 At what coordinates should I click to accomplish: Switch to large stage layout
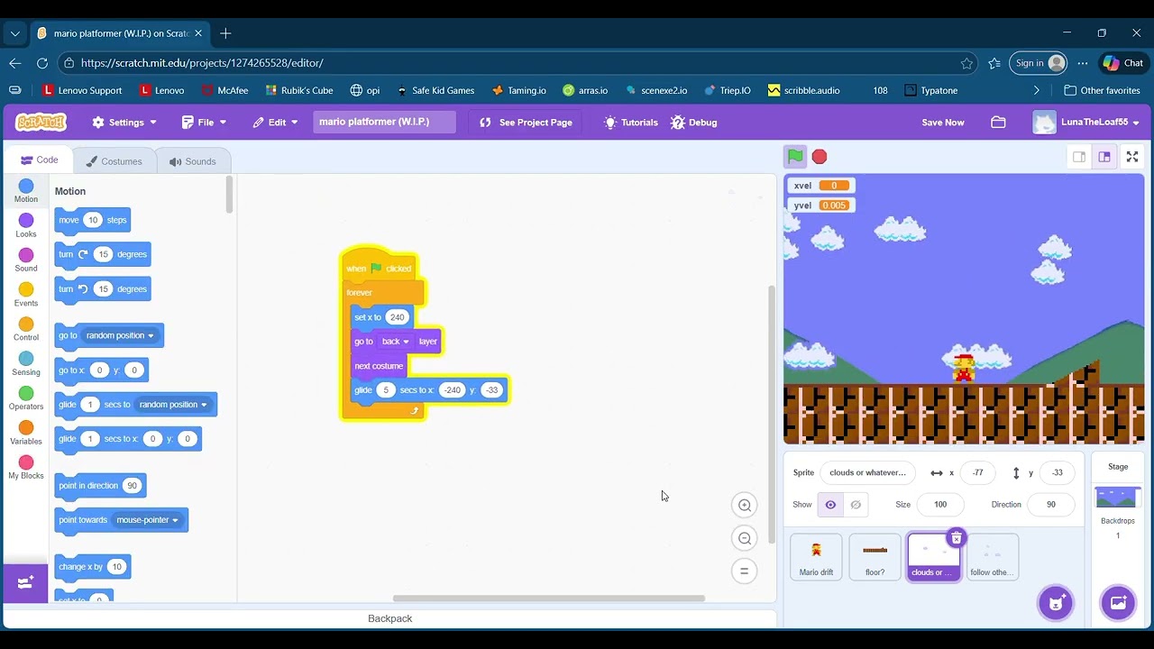click(1104, 157)
